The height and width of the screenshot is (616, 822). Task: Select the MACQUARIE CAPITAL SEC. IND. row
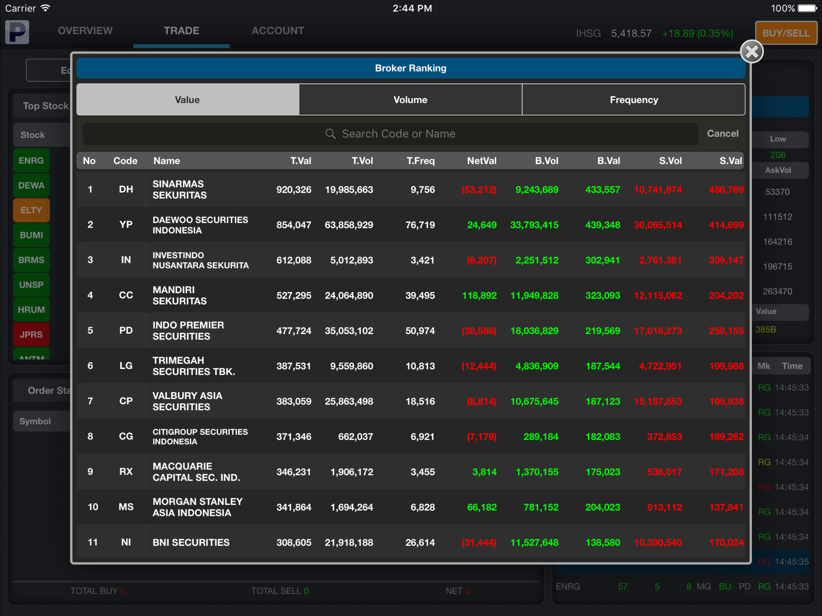click(411, 472)
